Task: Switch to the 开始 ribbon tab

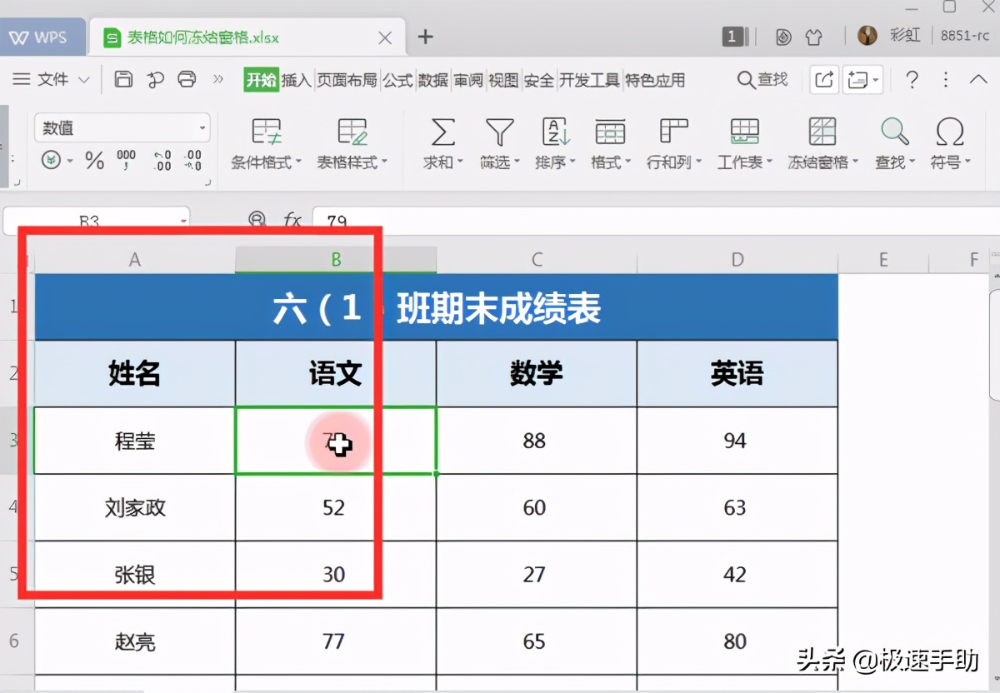Action: point(261,80)
